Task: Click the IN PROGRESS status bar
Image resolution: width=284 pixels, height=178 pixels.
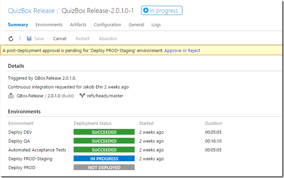Action: click(x=104, y=159)
